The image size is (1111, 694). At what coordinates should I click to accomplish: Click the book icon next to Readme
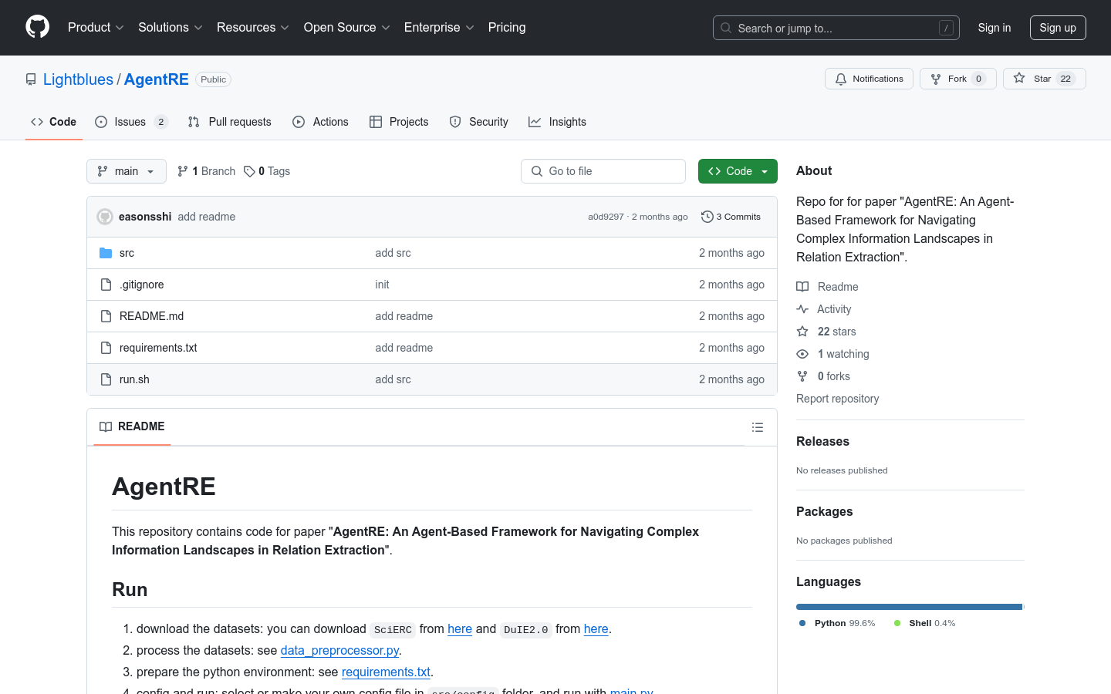tap(802, 287)
